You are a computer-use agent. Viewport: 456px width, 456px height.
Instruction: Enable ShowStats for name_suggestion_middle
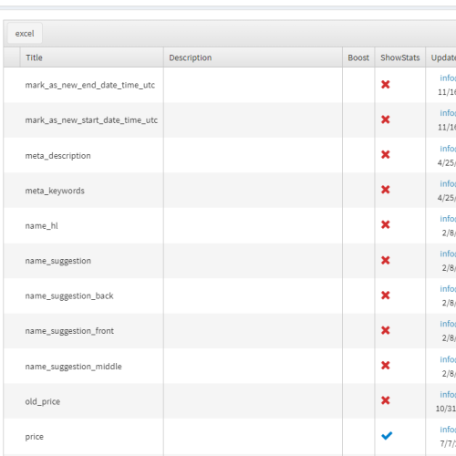click(386, 366)
